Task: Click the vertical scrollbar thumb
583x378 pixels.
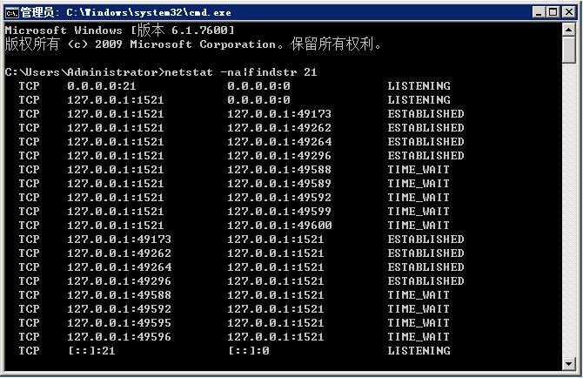Action: [x=568, y=50]
